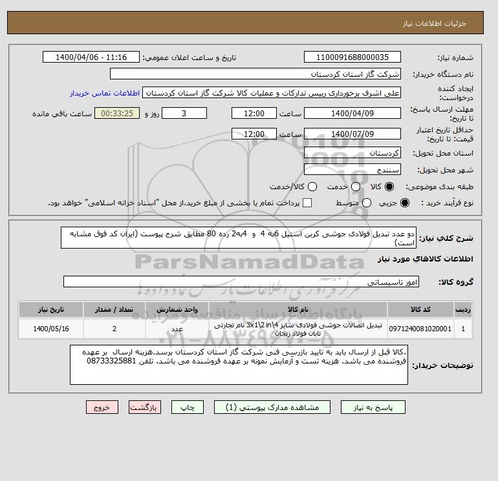Click the remaining days field showing 3
This screenshot has width=498, height=481.
[184, 113]
